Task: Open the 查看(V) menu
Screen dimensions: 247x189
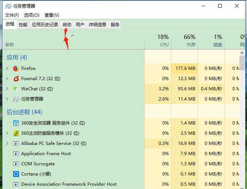Action: 52,15
